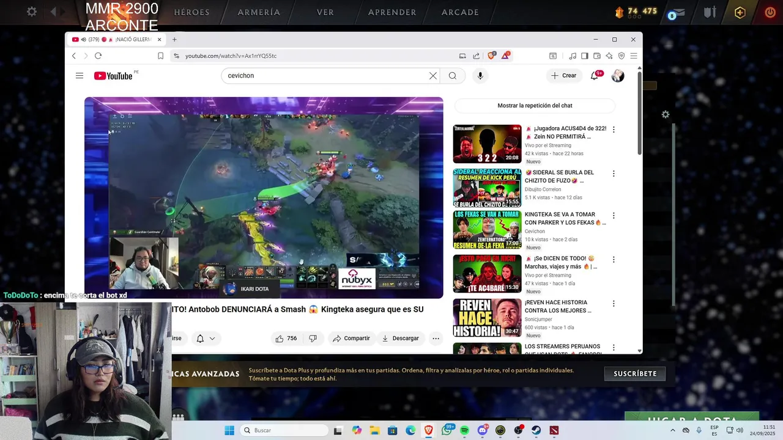Click Compartir under the video
The width and height of the screenshot is (783, 440).
[x=351, y=339]
